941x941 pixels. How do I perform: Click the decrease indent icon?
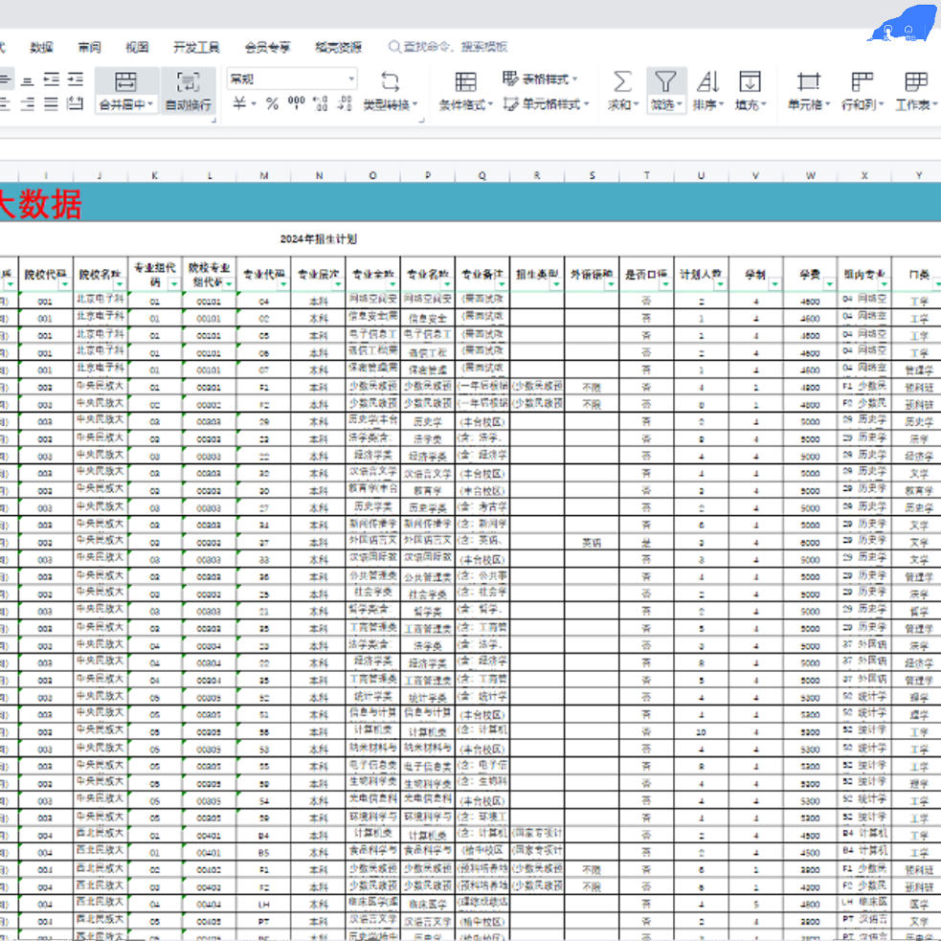click(x=52, y=79)
